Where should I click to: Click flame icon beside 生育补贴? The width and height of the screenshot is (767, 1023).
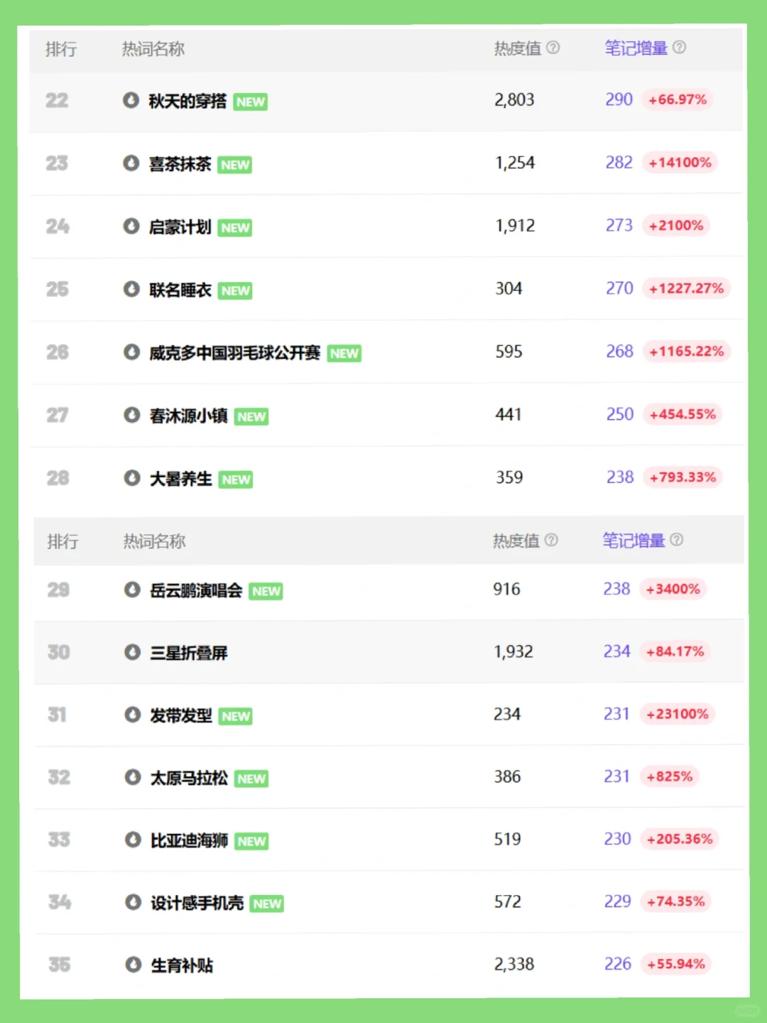click(x=133, y=965)
